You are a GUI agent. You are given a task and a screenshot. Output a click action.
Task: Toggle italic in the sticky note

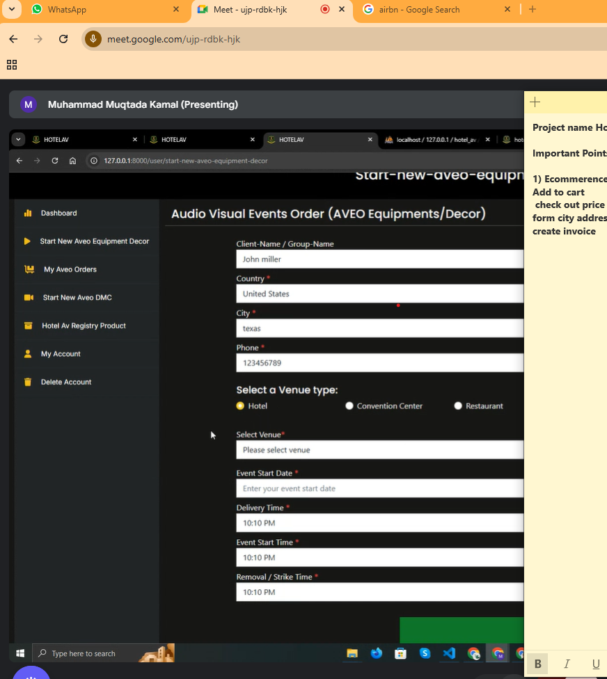click(x=567, y=664)
